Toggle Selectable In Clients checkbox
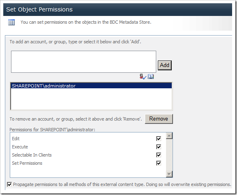Screen dimensions: 237x195 tap(159, 155)
